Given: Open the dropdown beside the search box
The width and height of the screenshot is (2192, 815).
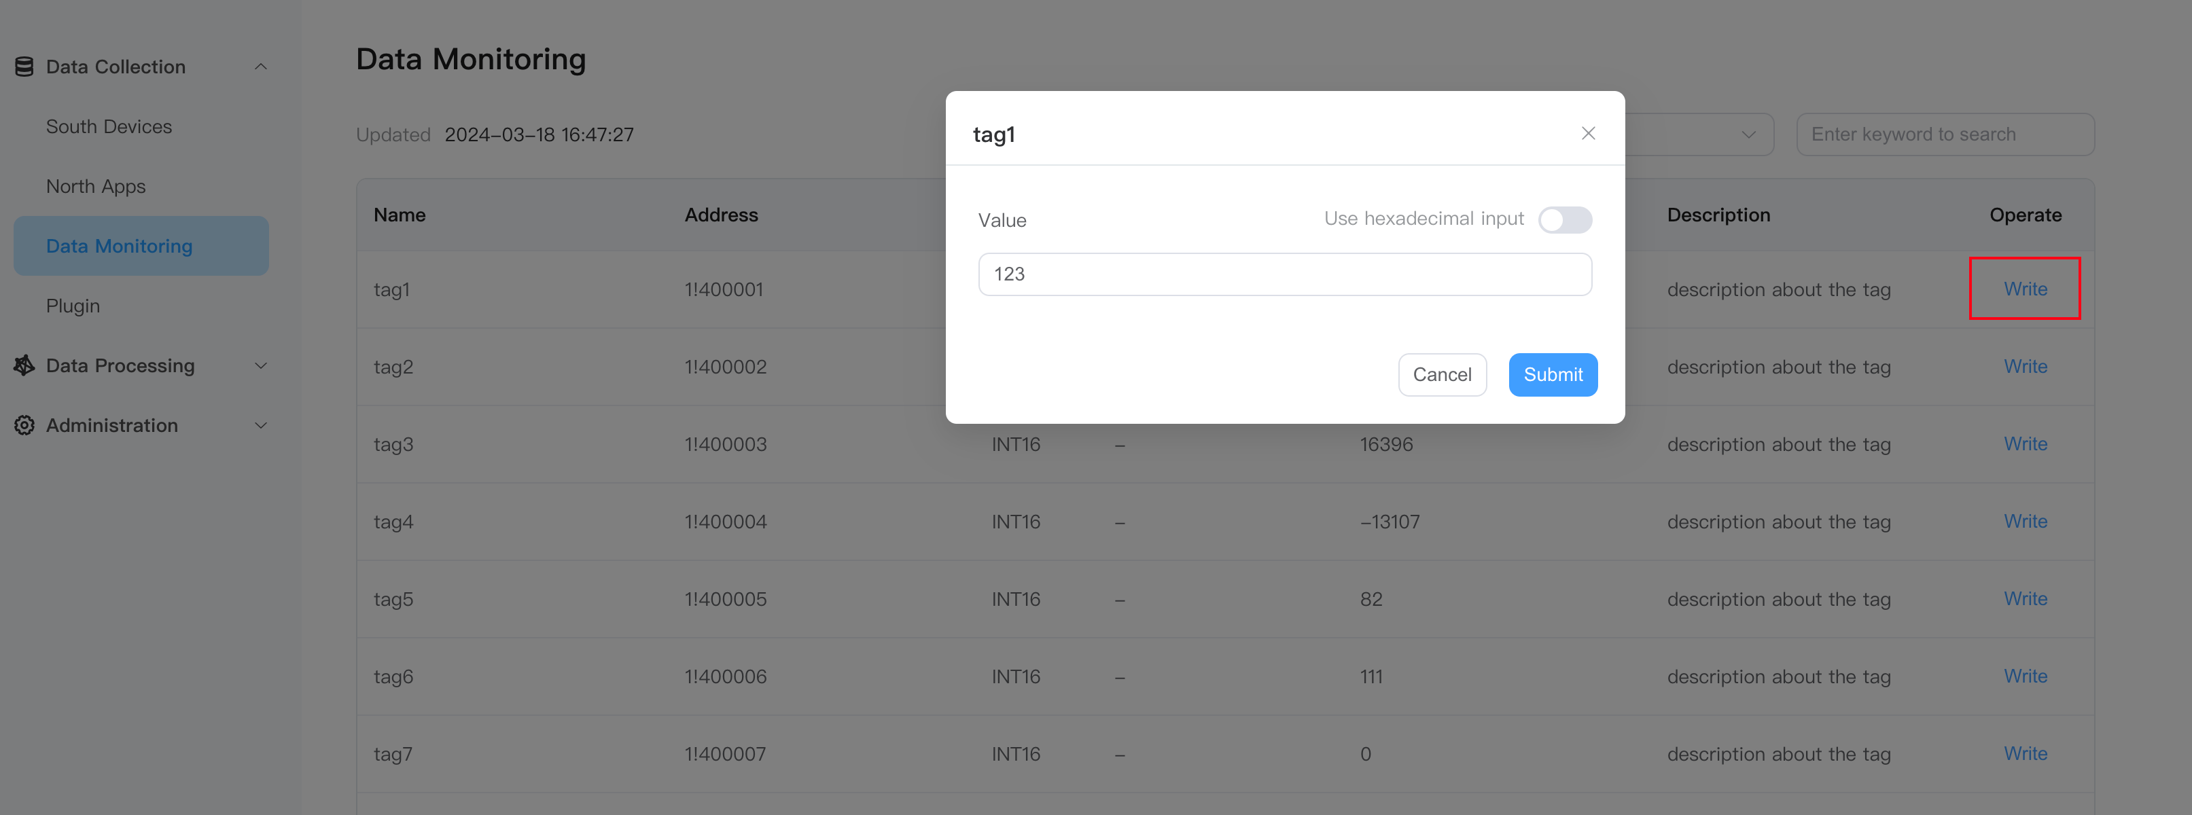Looking at the screenshot, I should pos(1748,134).
